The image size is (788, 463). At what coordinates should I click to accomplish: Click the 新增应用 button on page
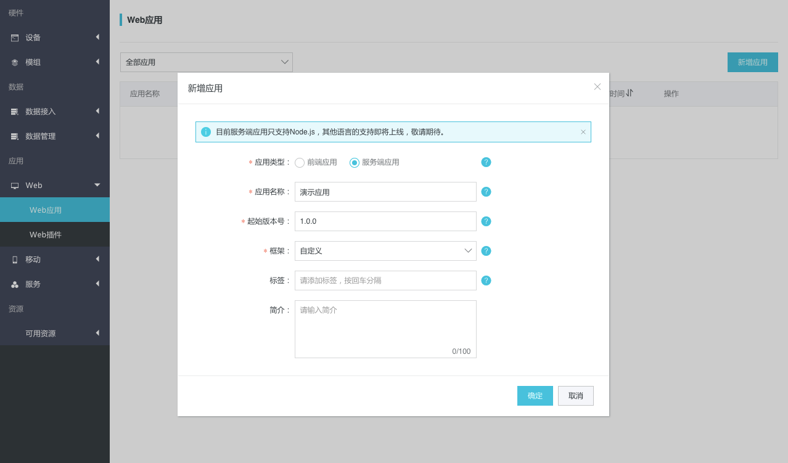pos(753,62)
